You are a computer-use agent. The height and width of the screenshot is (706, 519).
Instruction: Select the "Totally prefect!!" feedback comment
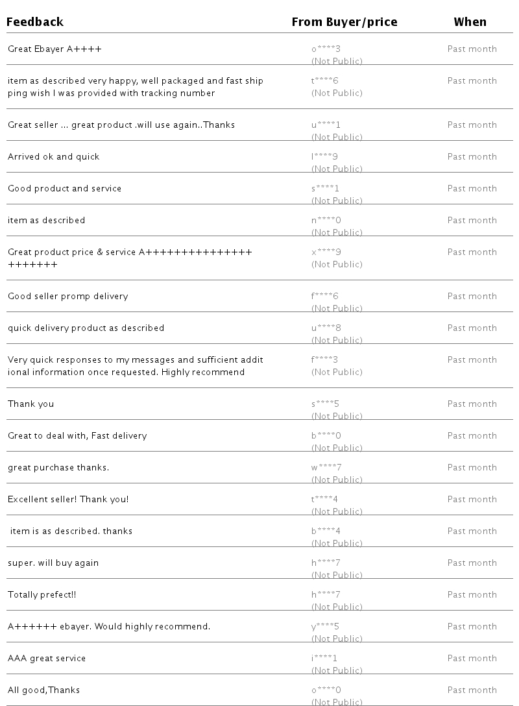[42, 595]
